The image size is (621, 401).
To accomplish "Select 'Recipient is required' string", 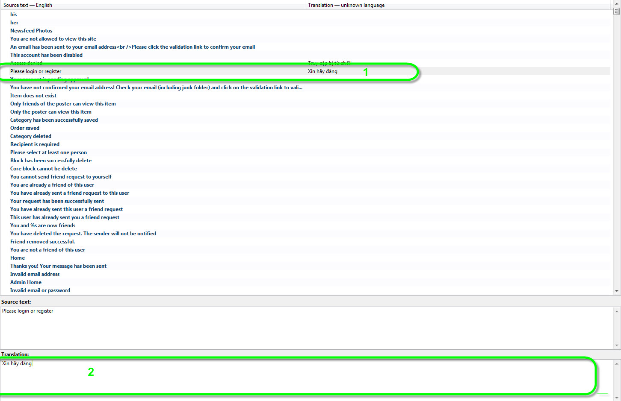I will click(x=35, y=144).
